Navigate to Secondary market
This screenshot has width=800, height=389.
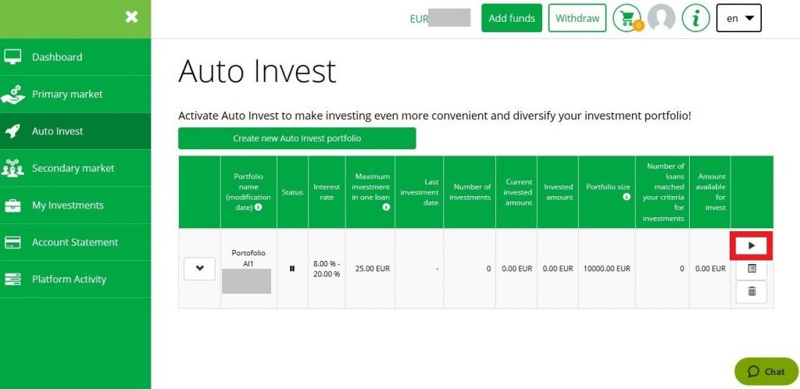tap(73, 168)
